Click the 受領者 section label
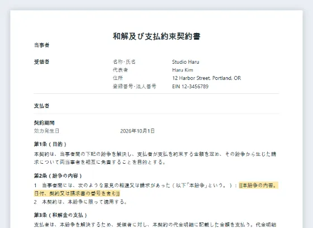Image resolution: width=313 pixels, height=228 pixels. 41,62
